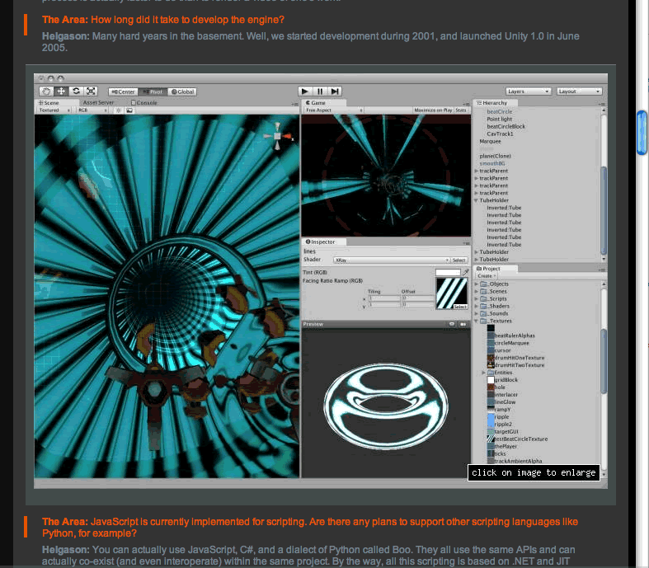Click Select button beside the Shader field
Screen dimensions: 649x568
coord(459,261)
